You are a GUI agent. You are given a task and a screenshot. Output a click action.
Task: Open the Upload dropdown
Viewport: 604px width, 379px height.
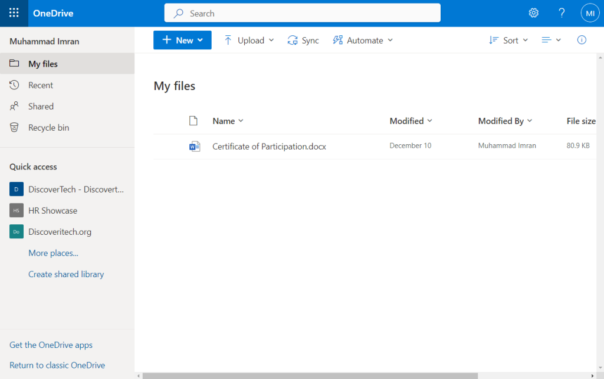pyautogui.click(x=248, y=40)
